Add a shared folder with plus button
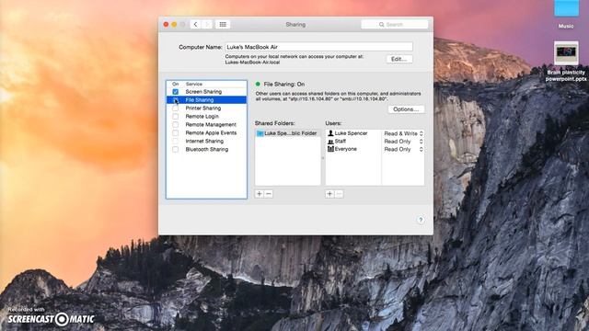This screenshot has height=331, width=589. coord(260,194)
